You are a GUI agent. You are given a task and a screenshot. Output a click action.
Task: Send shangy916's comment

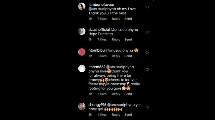point(128,115)
